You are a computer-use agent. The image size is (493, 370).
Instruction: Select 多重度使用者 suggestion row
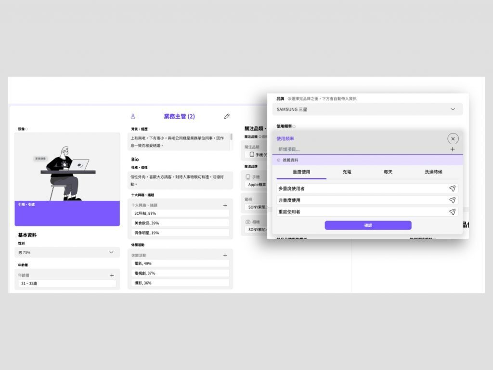[367, 188]
